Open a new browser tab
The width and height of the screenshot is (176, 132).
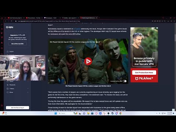[x=99, y=18]
